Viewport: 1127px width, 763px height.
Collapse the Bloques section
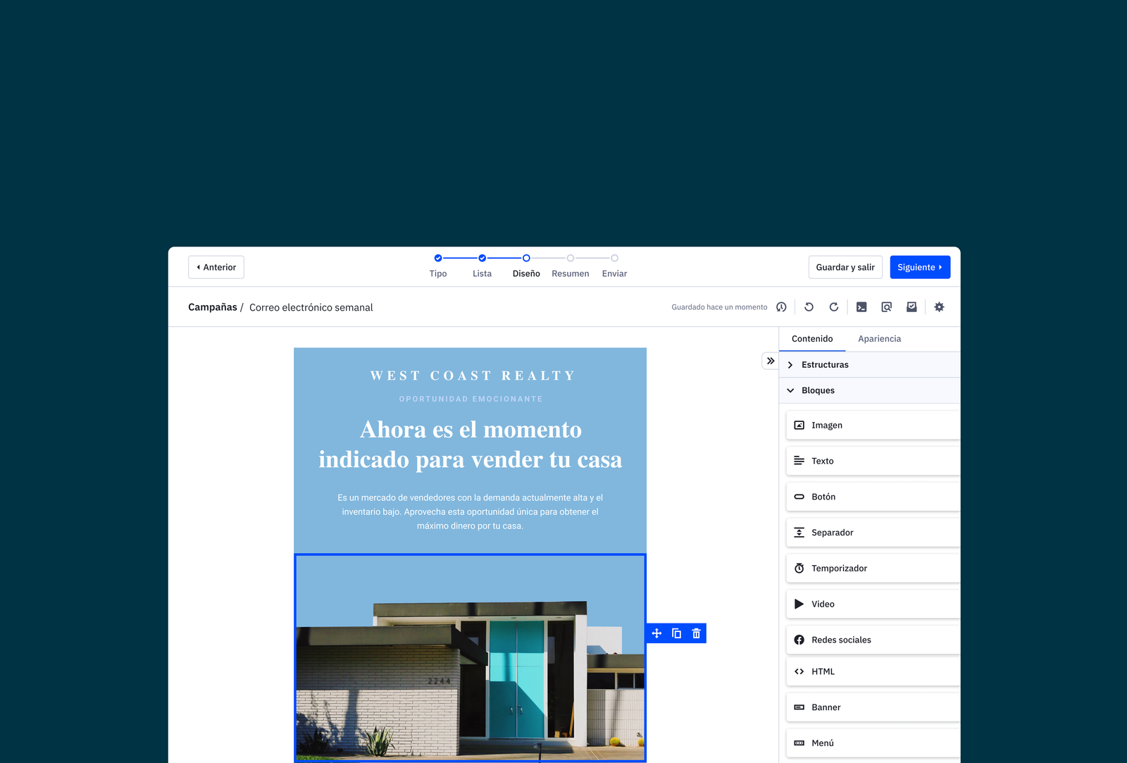(817, 390)
